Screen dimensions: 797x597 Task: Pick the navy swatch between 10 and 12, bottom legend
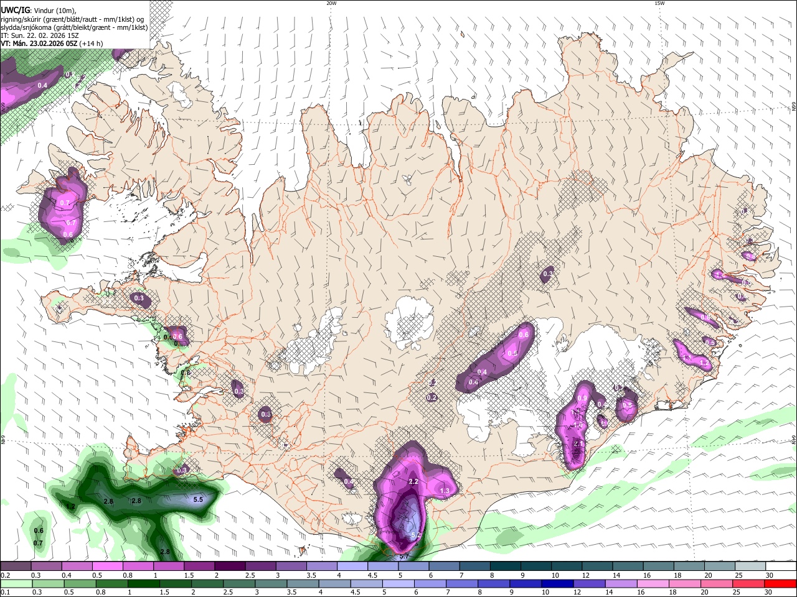click(557, 583)
